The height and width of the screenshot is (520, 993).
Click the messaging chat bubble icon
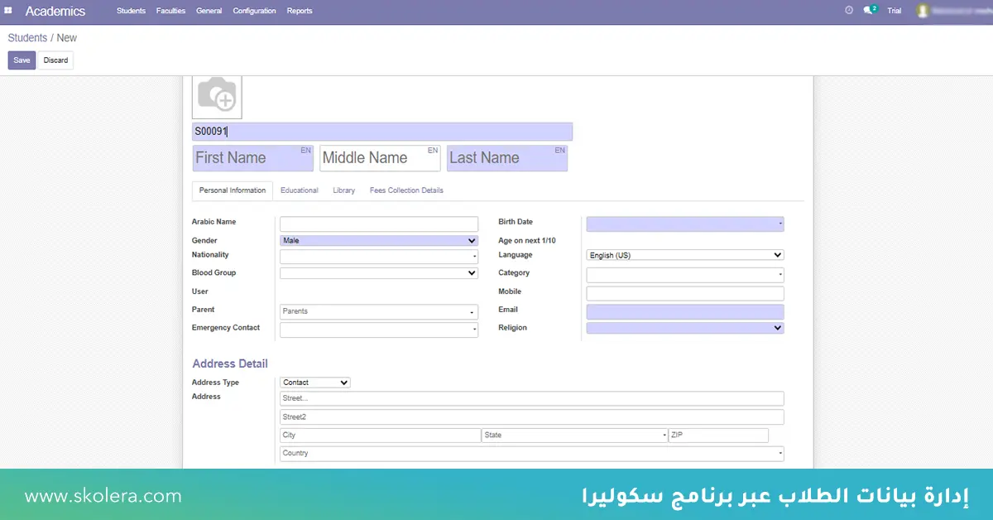(x=867, y=10)
